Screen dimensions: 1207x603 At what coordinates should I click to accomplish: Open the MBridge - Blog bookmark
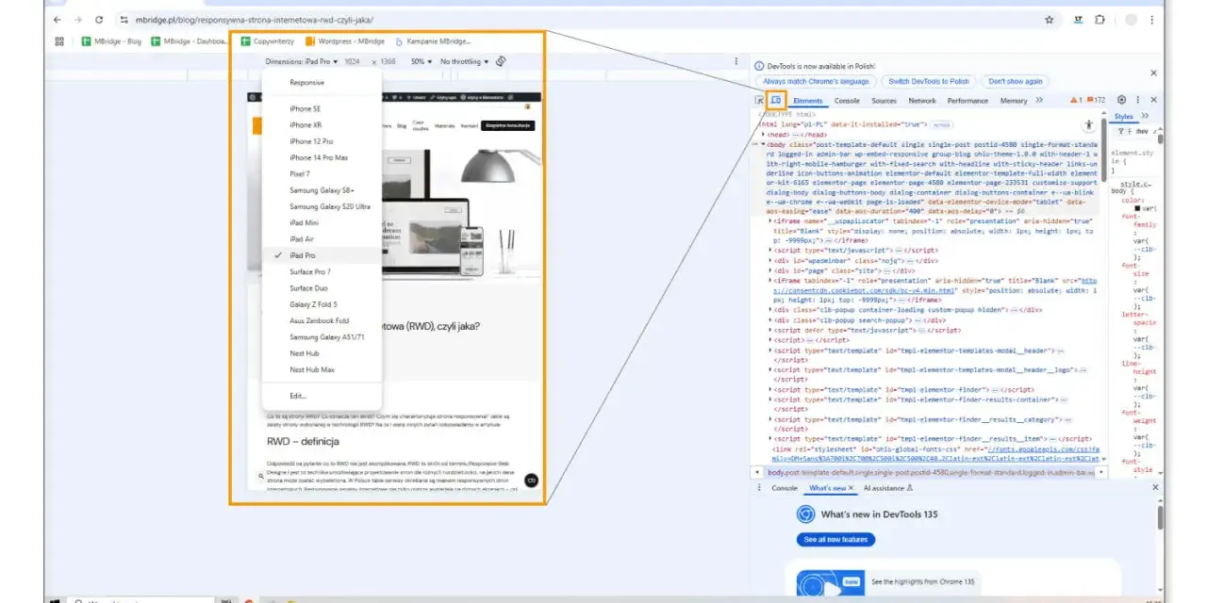pos(111,41)
